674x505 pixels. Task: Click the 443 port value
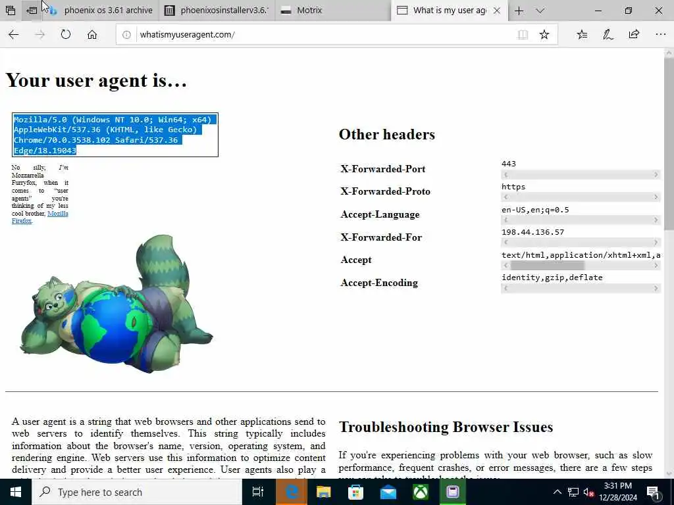coord(509,164)
